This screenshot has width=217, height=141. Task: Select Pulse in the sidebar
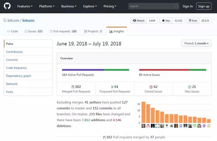click(x=28, y=44)
